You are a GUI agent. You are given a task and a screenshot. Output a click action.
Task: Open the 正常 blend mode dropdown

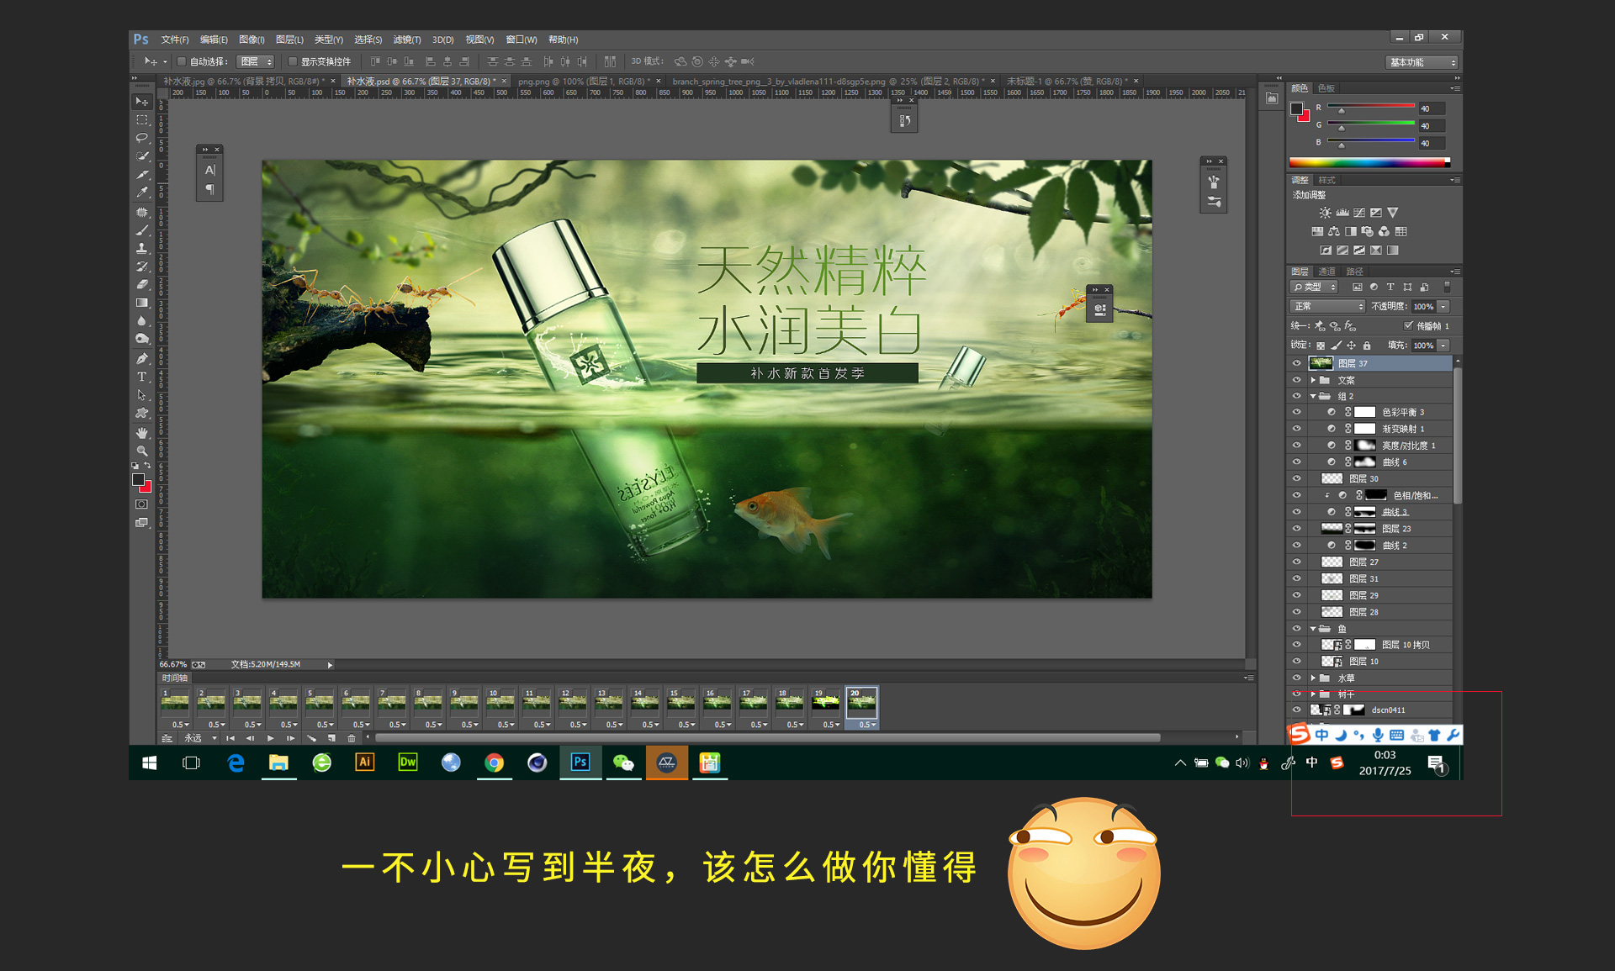coord(1327,306)
